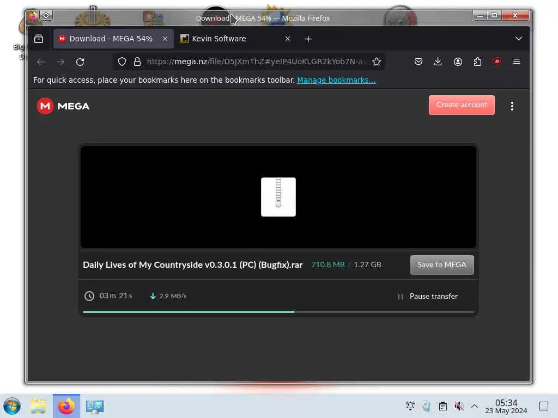The width and height of the screenshot is (558, 418).
Task: Go back one page in Firefox
Action: pos(41,62)
